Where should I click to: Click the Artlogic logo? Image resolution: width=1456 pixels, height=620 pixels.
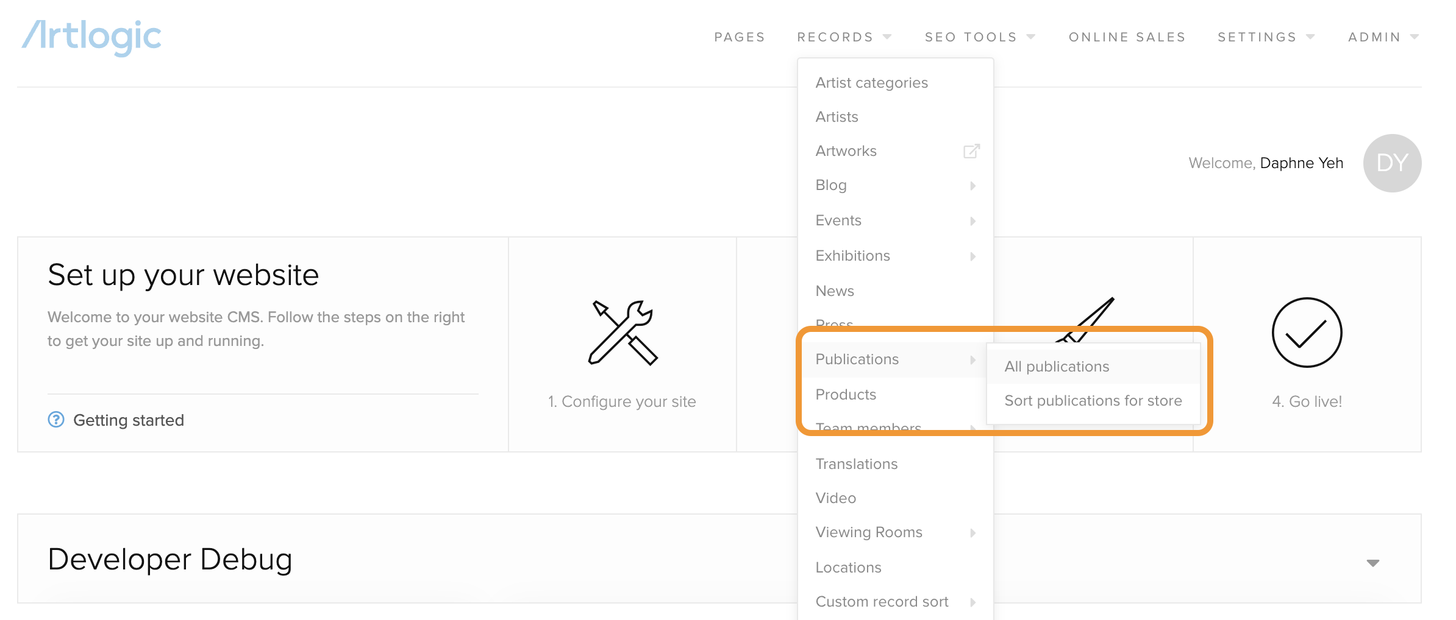tap(91, 37)
